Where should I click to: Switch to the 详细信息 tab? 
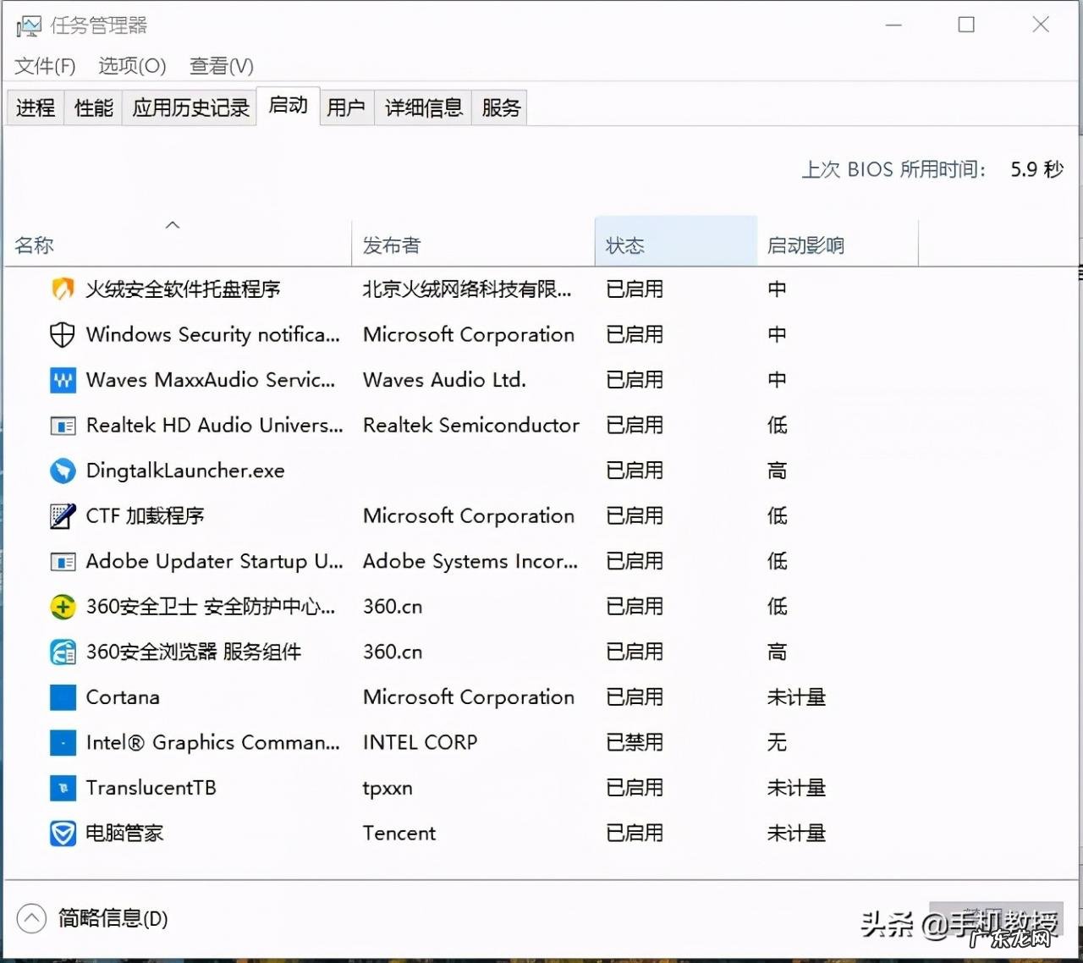423,107
